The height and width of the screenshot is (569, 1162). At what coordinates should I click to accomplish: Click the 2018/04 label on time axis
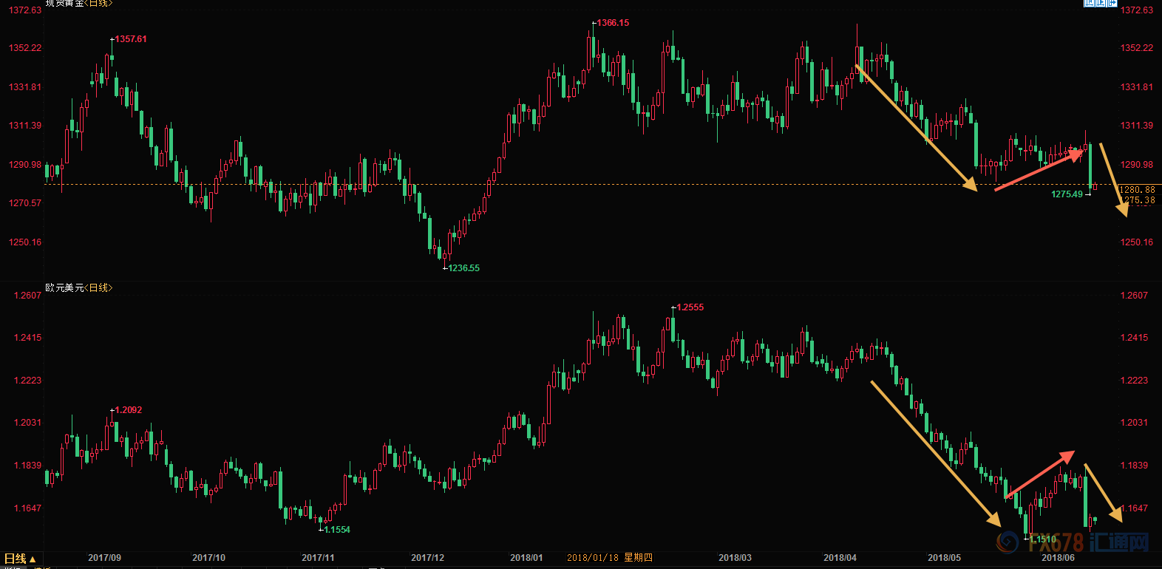(x=840, y=558)
